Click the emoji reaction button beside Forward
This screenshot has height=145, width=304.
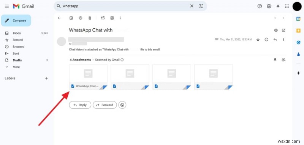(122, 105)
